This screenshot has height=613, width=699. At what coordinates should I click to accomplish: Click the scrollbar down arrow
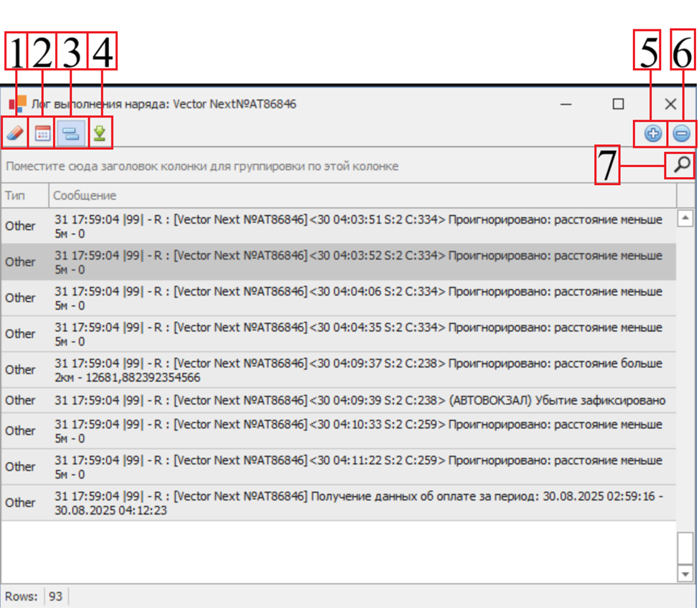pos(685,574)
